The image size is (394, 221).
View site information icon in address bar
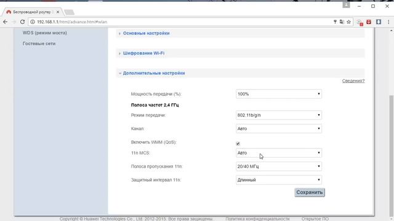[x=33, y=22]
